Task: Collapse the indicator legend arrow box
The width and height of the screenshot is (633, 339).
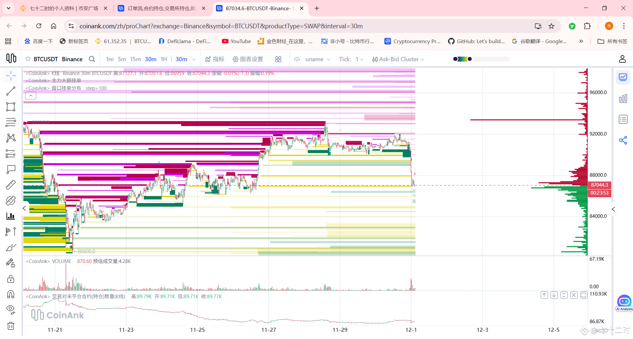Action: click(31, 96)
